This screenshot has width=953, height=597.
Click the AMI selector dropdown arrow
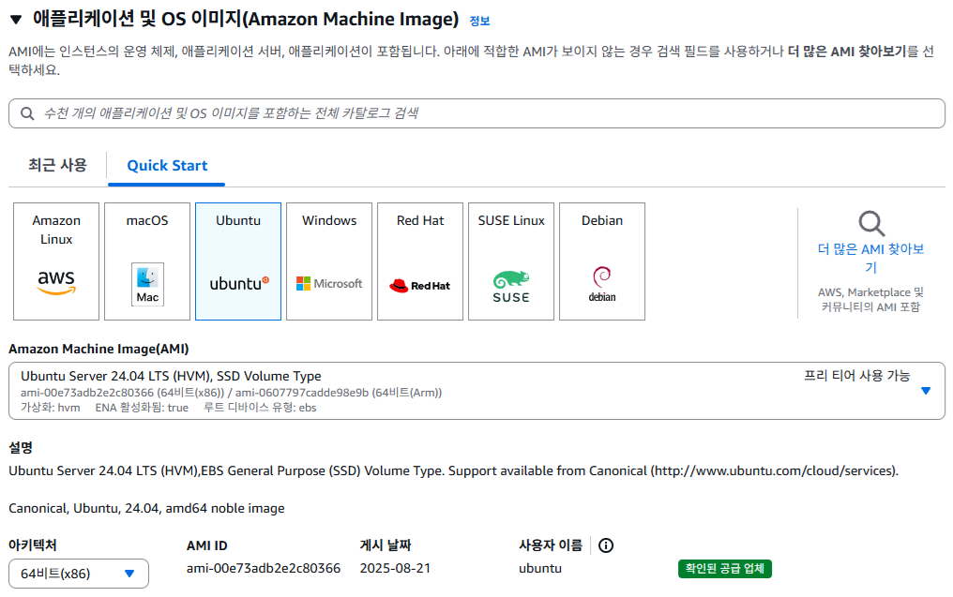(x=926, y=391)
